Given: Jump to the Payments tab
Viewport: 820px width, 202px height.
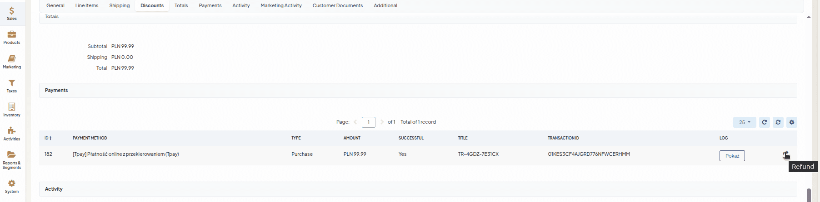Looking at the screenshot, I should click(x=210, y=5).
